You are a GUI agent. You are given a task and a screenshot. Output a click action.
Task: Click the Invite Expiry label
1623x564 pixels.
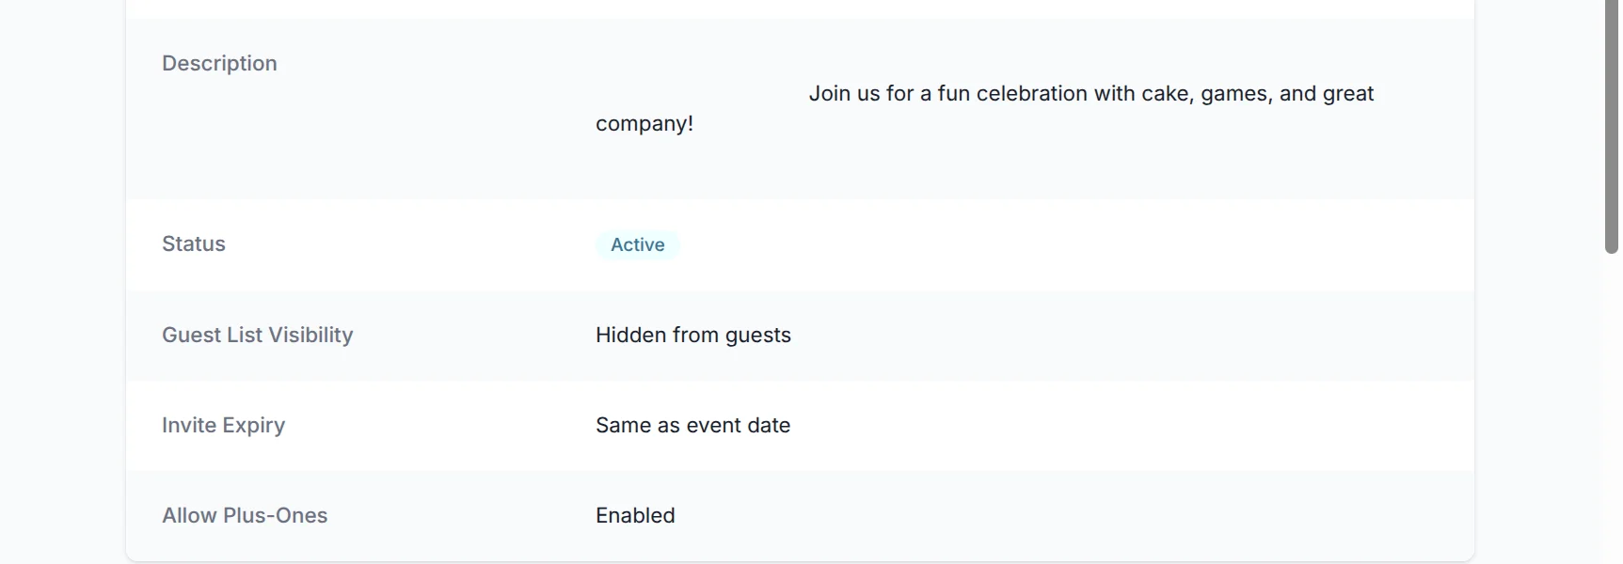pos(223,425)
